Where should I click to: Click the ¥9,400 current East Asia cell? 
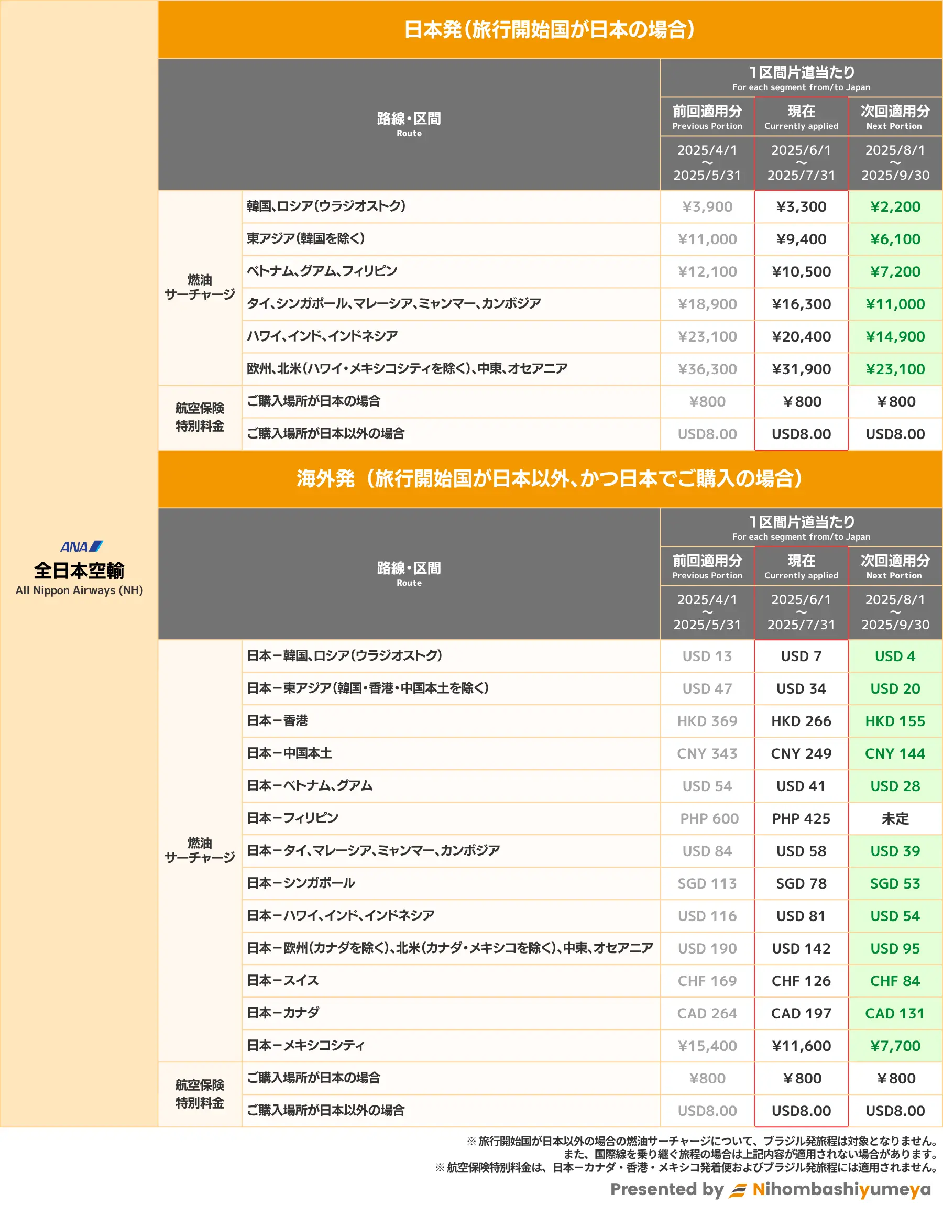point(801,239)
